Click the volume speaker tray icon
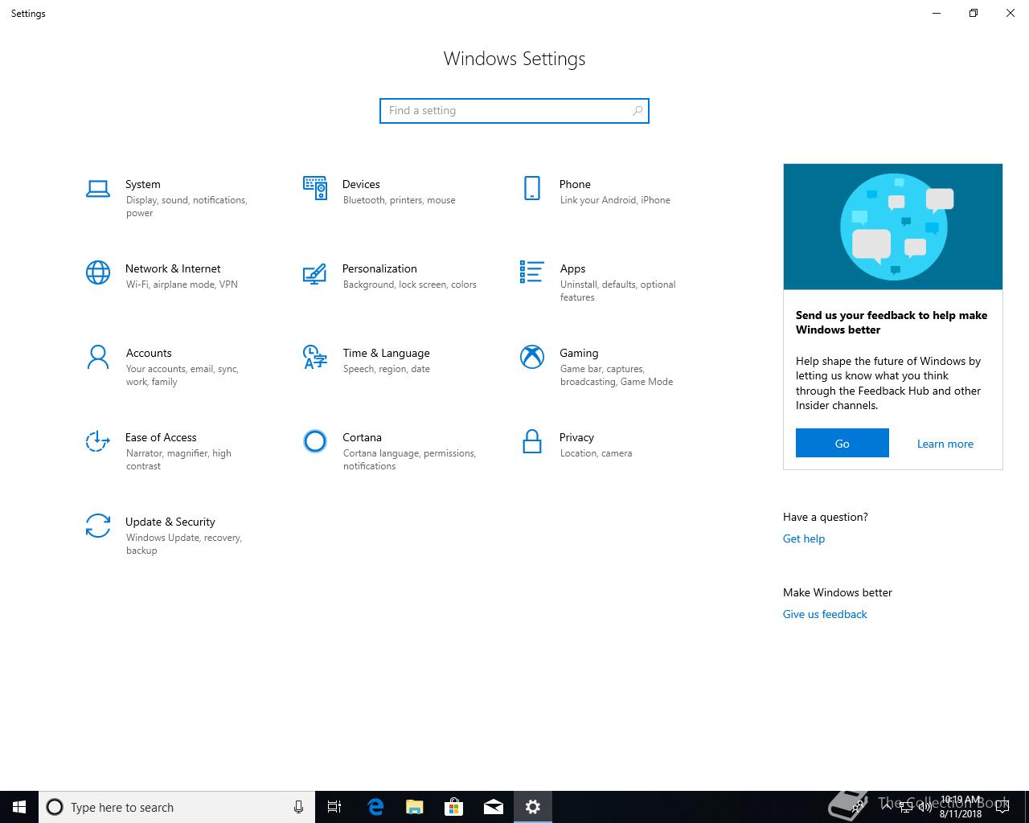 [x=924, y=807]
